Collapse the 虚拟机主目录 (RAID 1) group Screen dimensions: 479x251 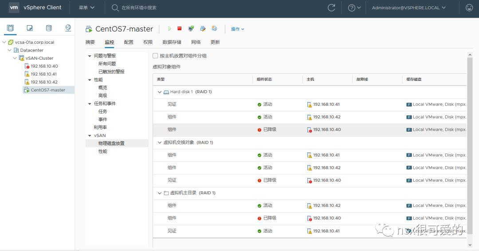click(x=160, y=193)
